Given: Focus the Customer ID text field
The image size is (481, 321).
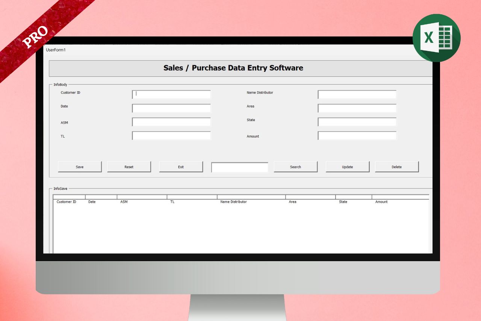Looking at the screenshot, I should pos(171,94).
